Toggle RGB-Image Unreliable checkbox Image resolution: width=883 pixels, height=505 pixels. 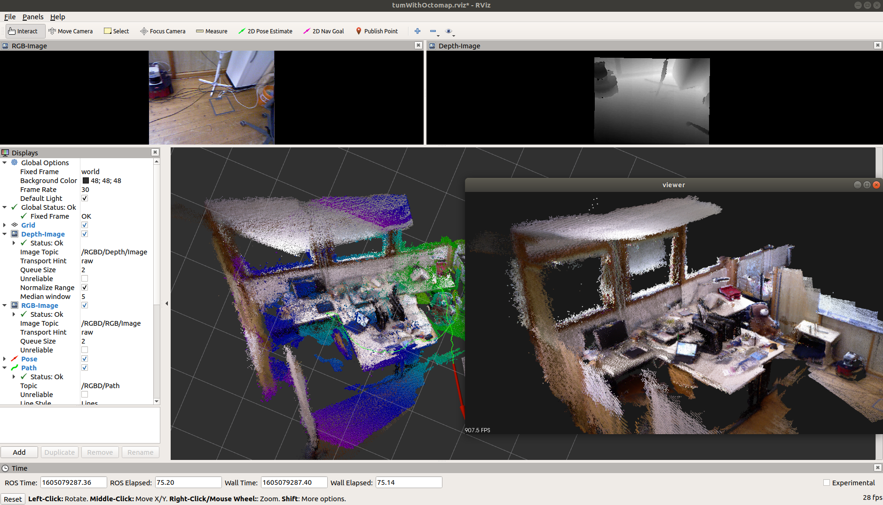coord(85,350)
